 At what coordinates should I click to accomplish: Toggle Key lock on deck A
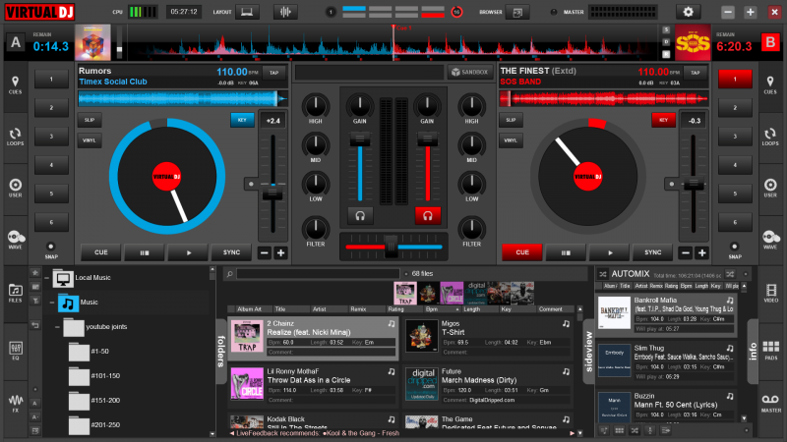(242, 120)
